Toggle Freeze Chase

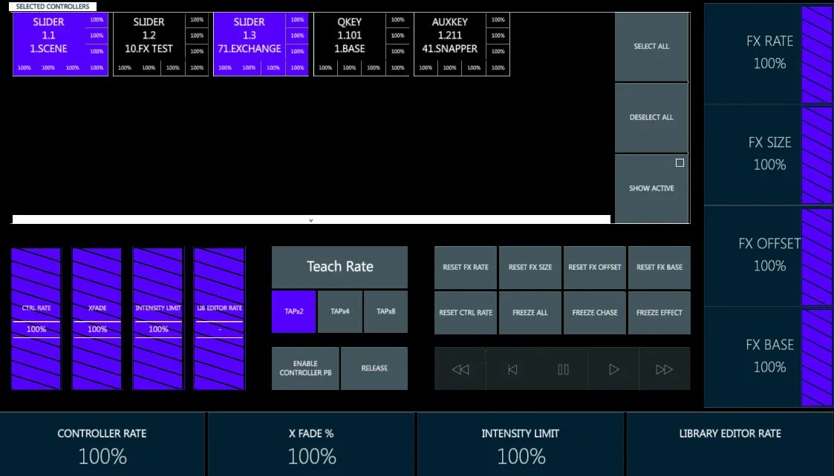(x=595, y=313)
